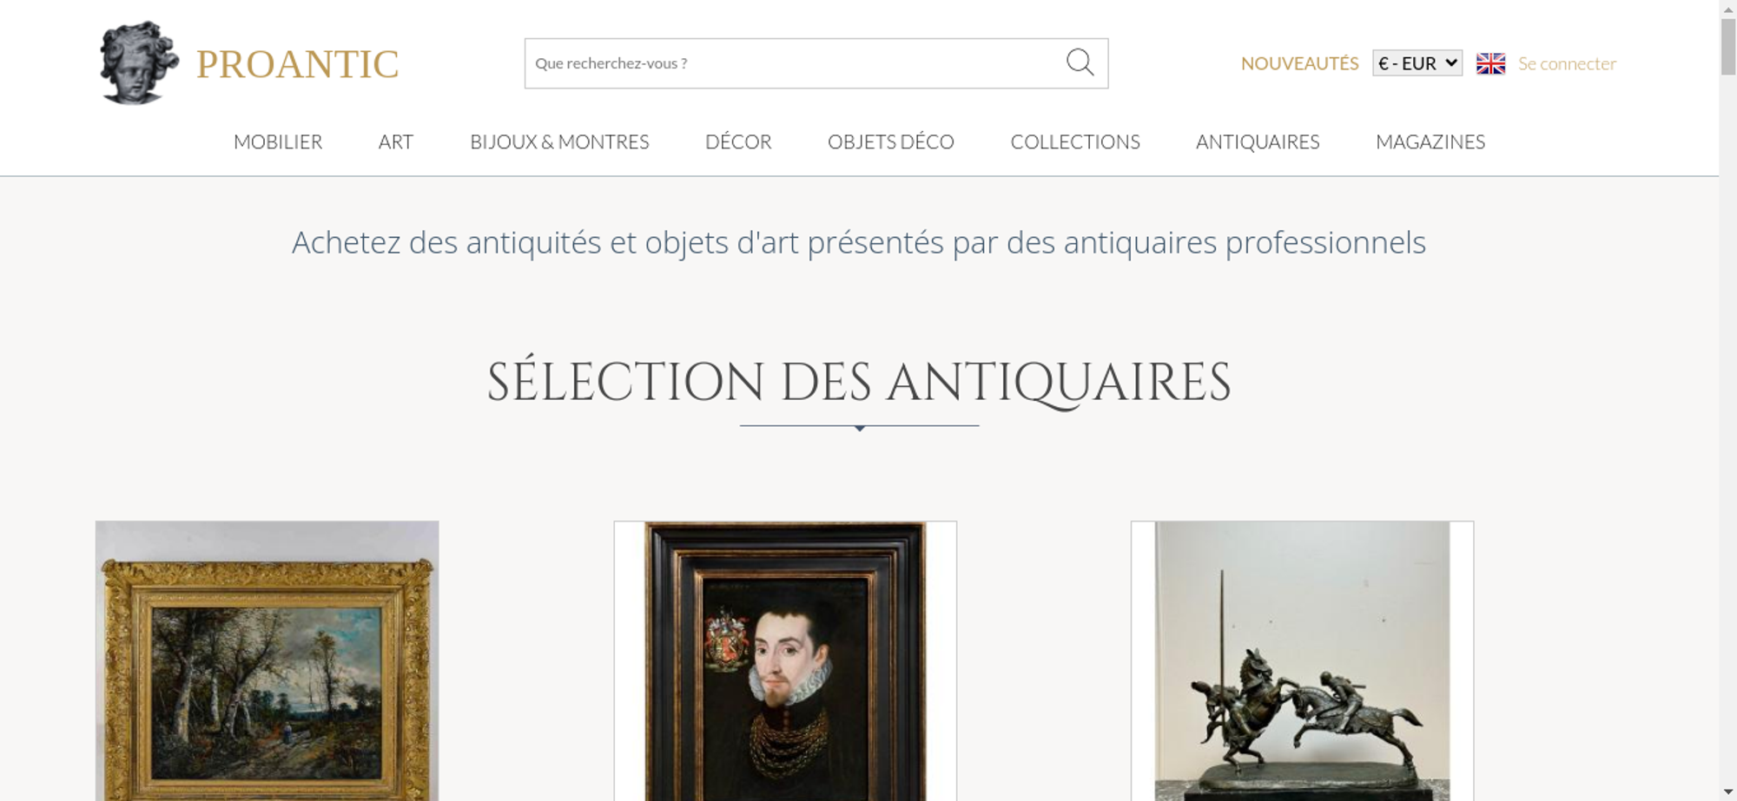The image size is (1737, 801).
Task: Click the Proantic cherub head logo
Action: click(x=139, y=62)
